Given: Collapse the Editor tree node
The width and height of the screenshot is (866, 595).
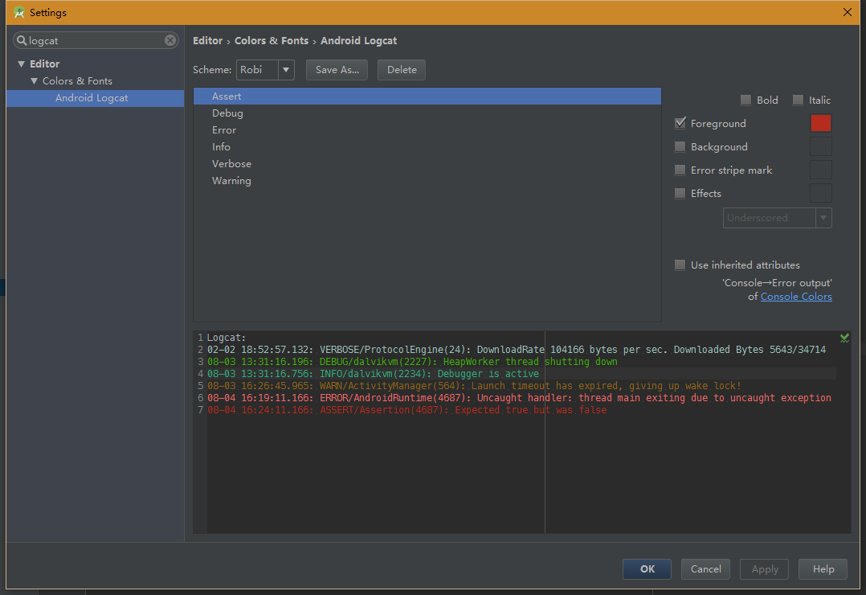Looking at the screenshot, I should 21,64.
